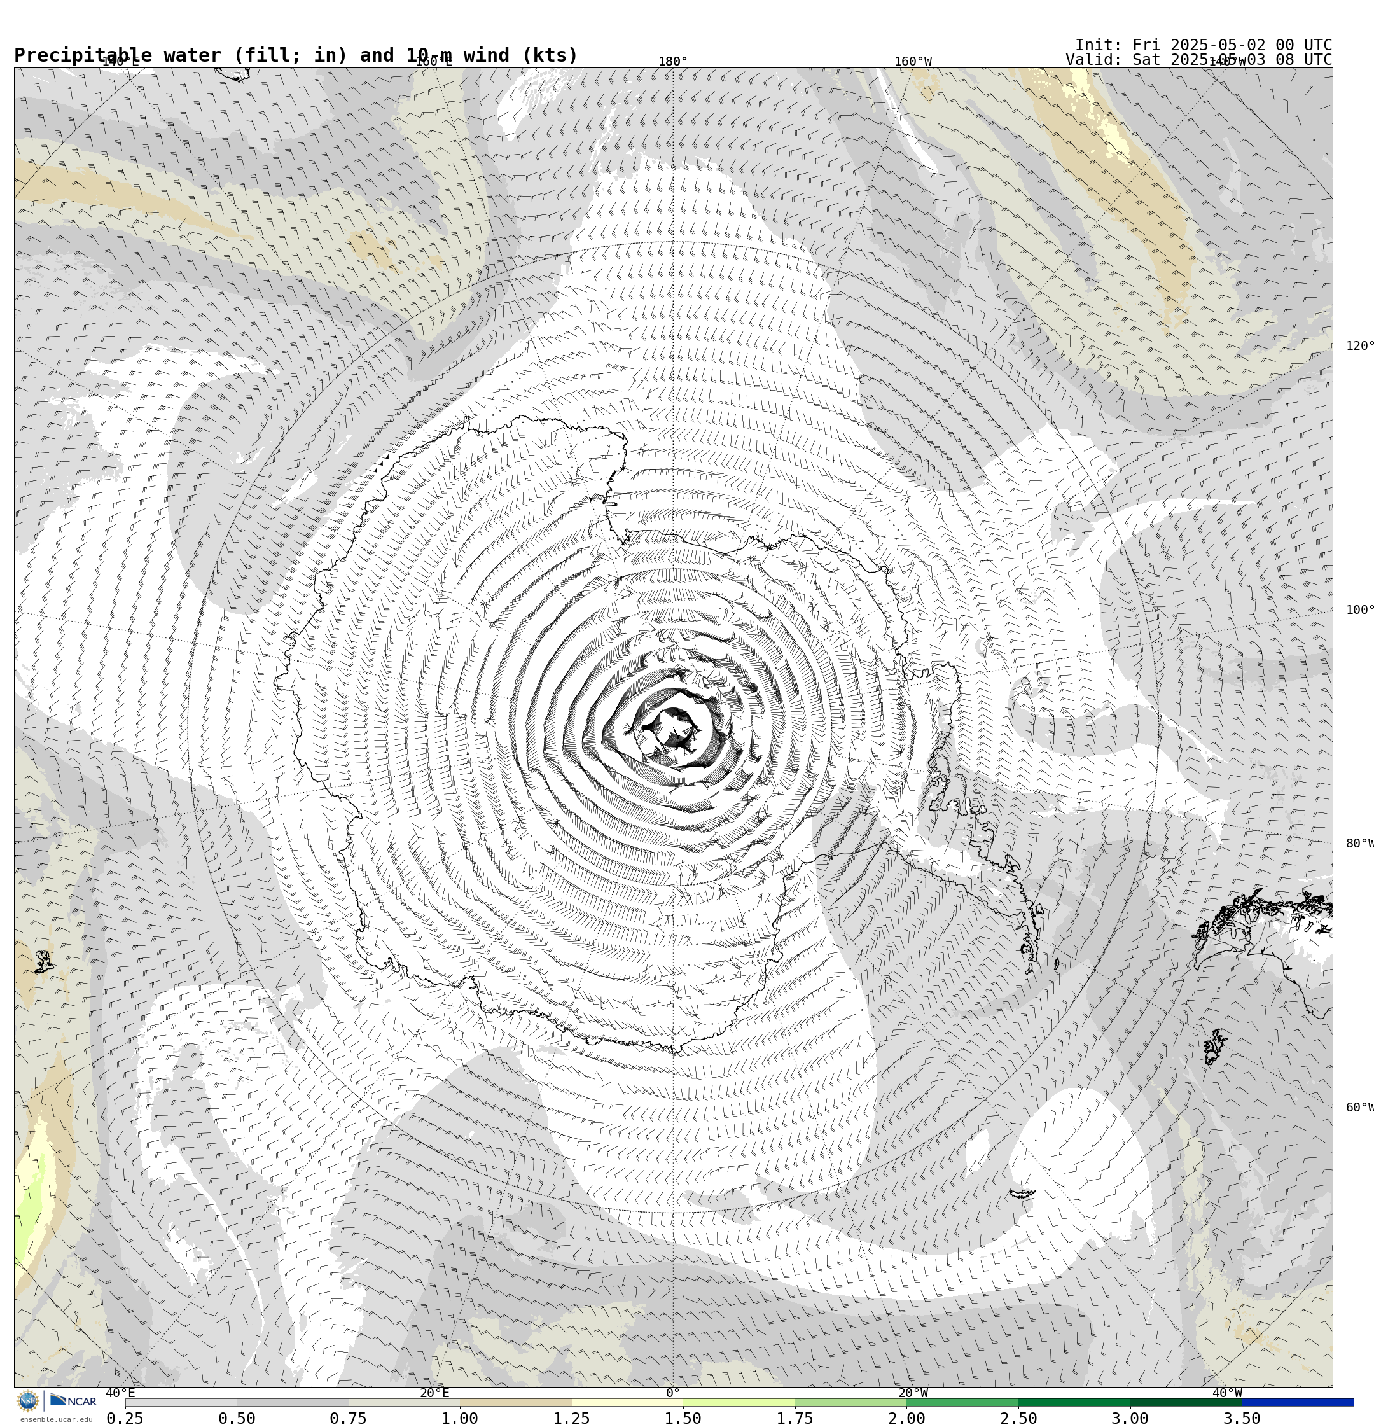Image resolution: width=1374 pixels, height=1427 pixels.
Task: Select the tan 1.00–1.25 colorbar segment
Action: pos(515,1402)
